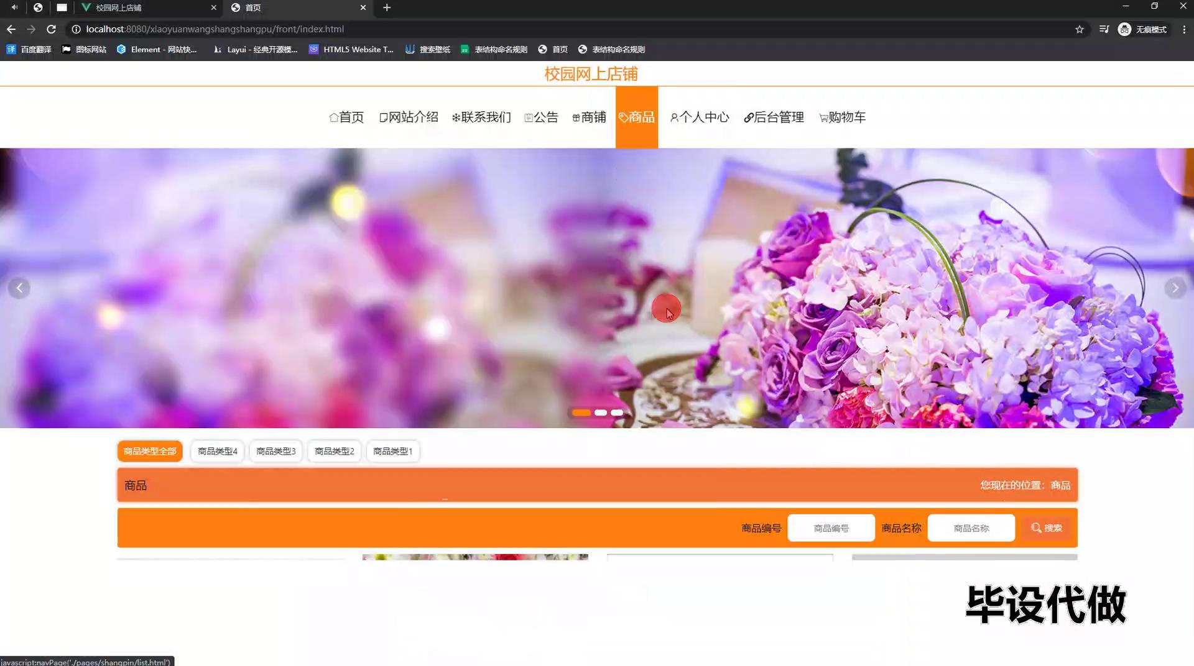
Task: Open the browser three-dot menu
Action: pos(1184,29)
